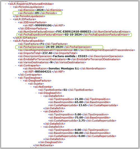Image resolution: width=140 pixels, height=149 pixels.
Task: Click the TipoImpositivo value 5.00
Action: pyautogui.click(x=78, y=114)
